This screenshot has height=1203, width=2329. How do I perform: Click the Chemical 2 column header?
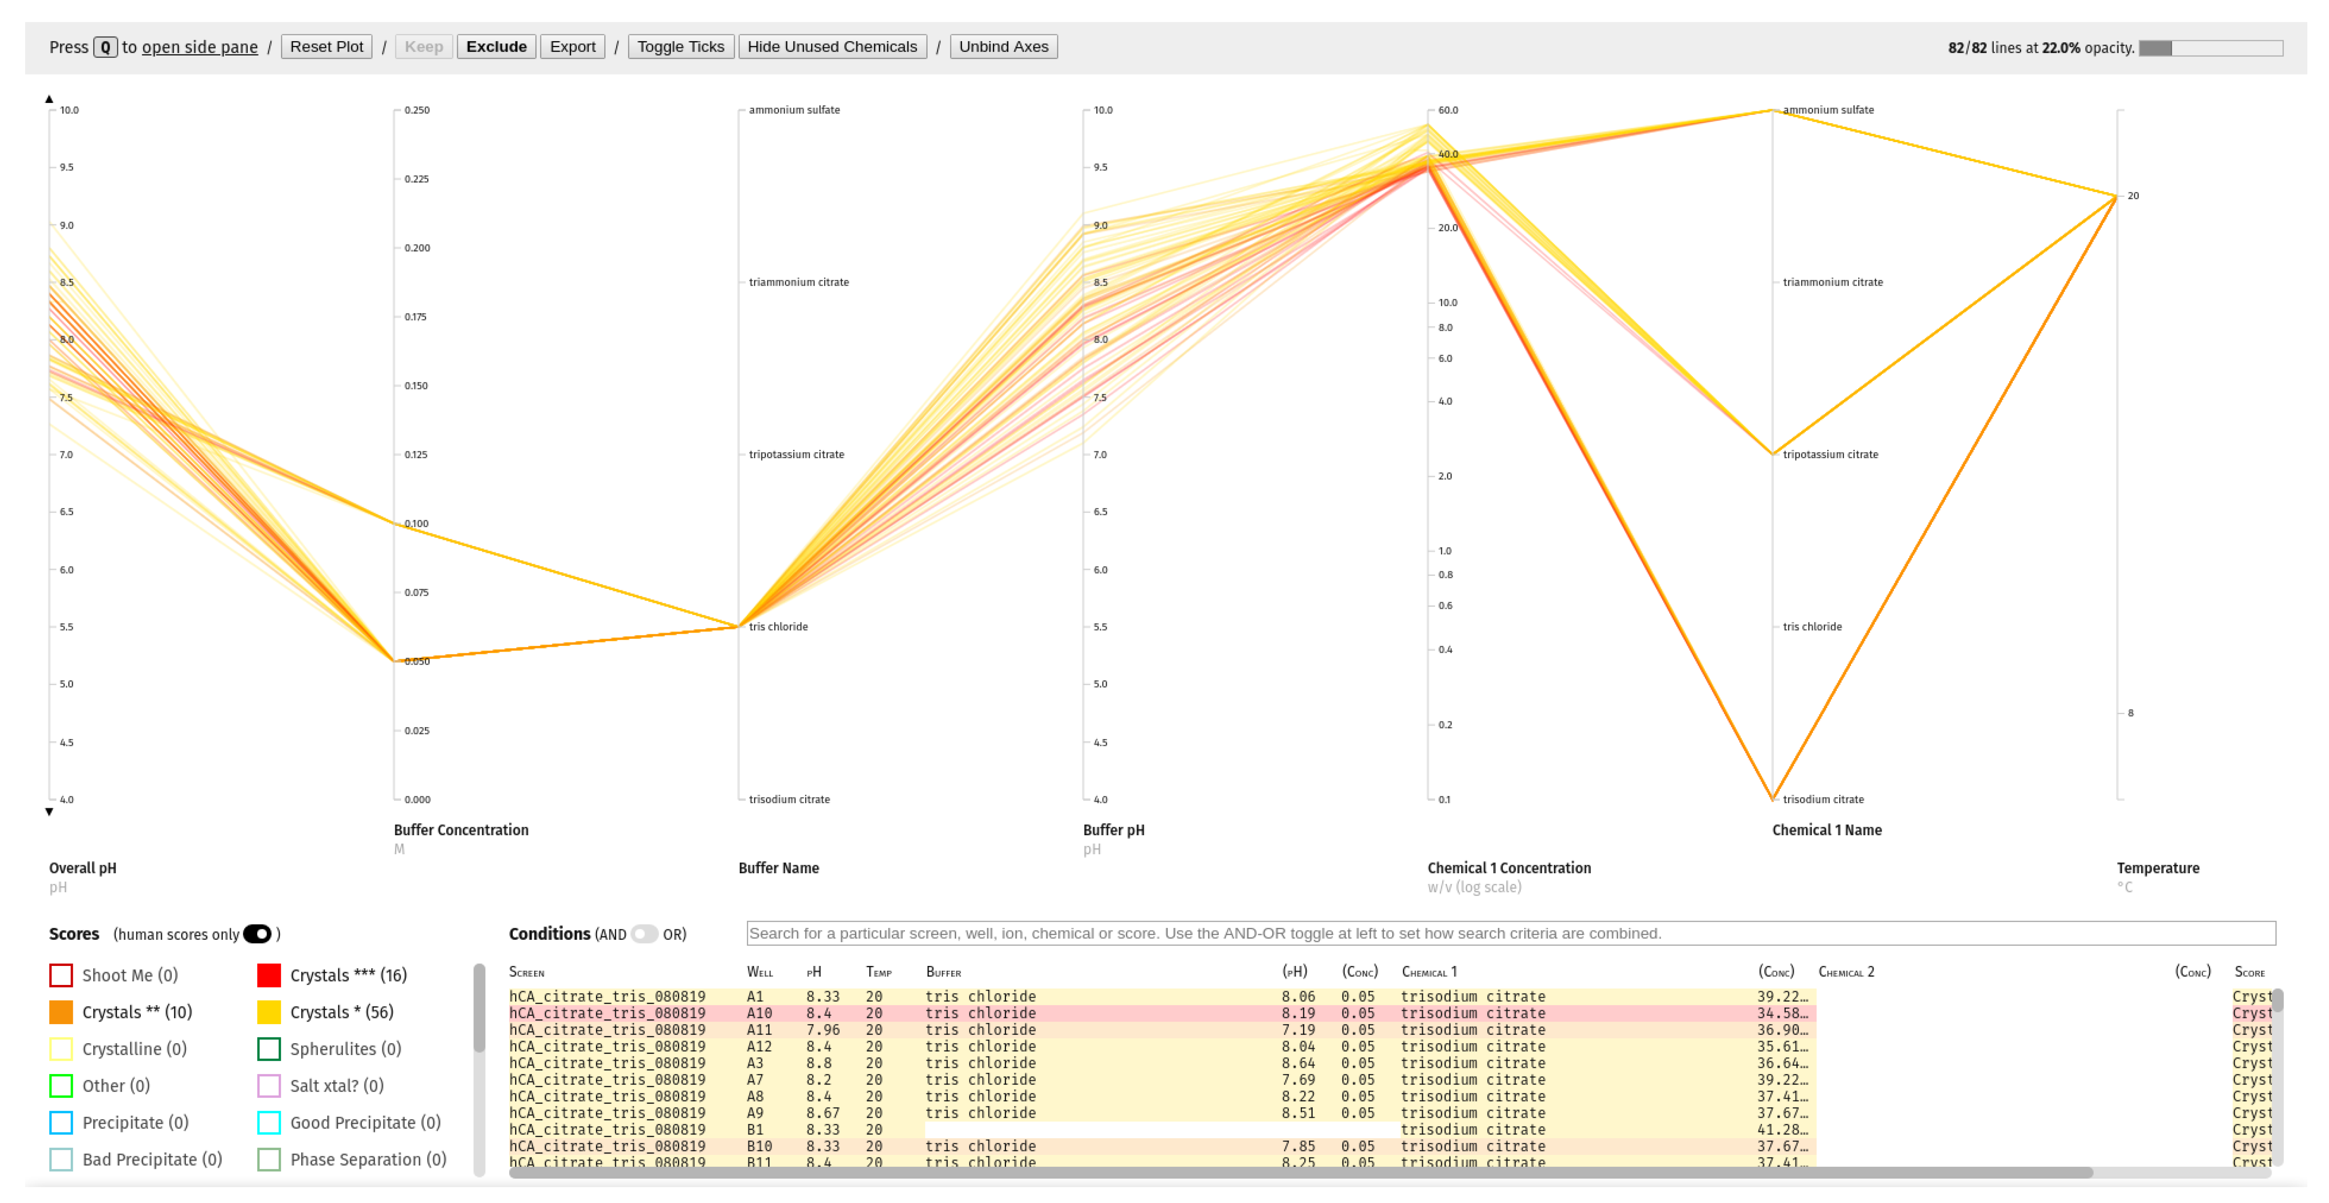[x=1846, y=973]
